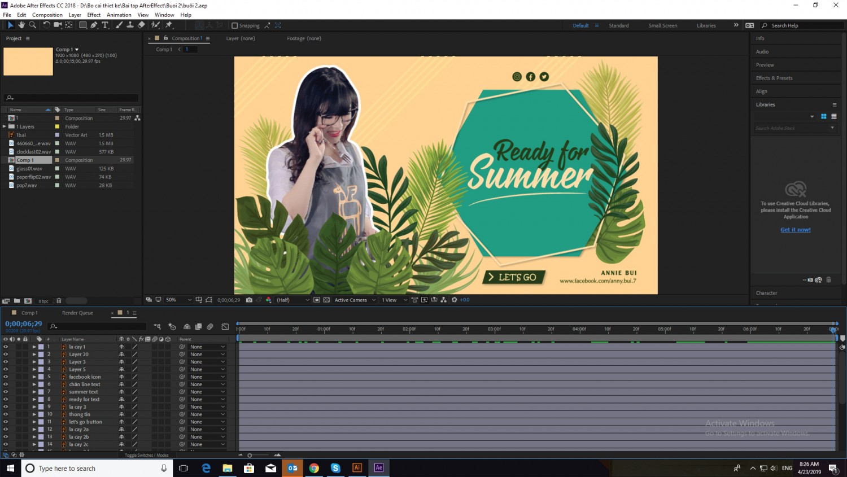Show channel and color management settings icon
The image size is (847, 477).
pos(269,300)
